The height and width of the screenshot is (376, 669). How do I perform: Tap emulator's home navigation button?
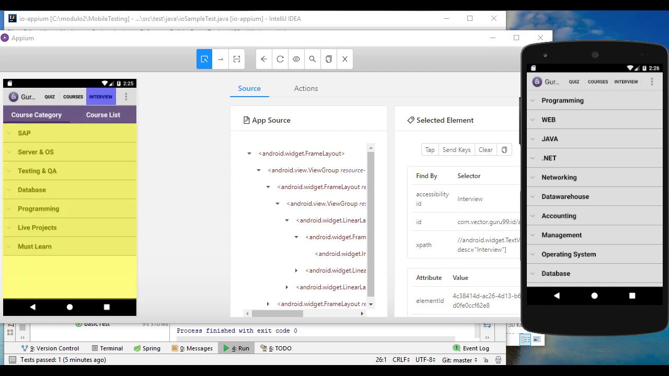pos(594,296)
